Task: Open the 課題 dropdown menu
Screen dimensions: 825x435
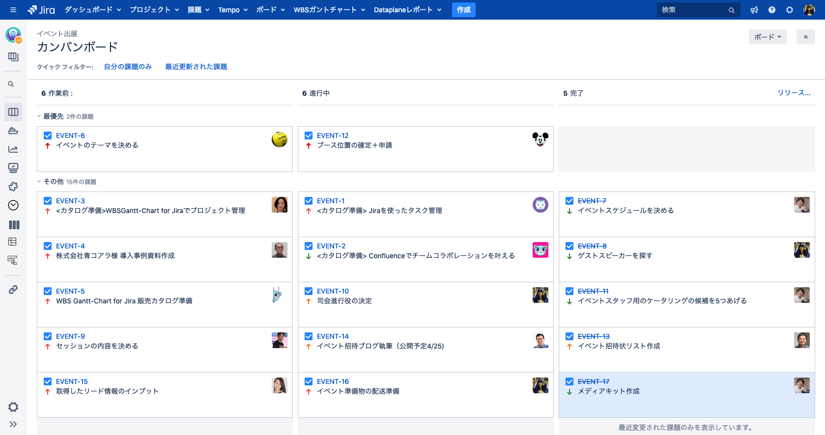Action: click(x=199, y=10)
